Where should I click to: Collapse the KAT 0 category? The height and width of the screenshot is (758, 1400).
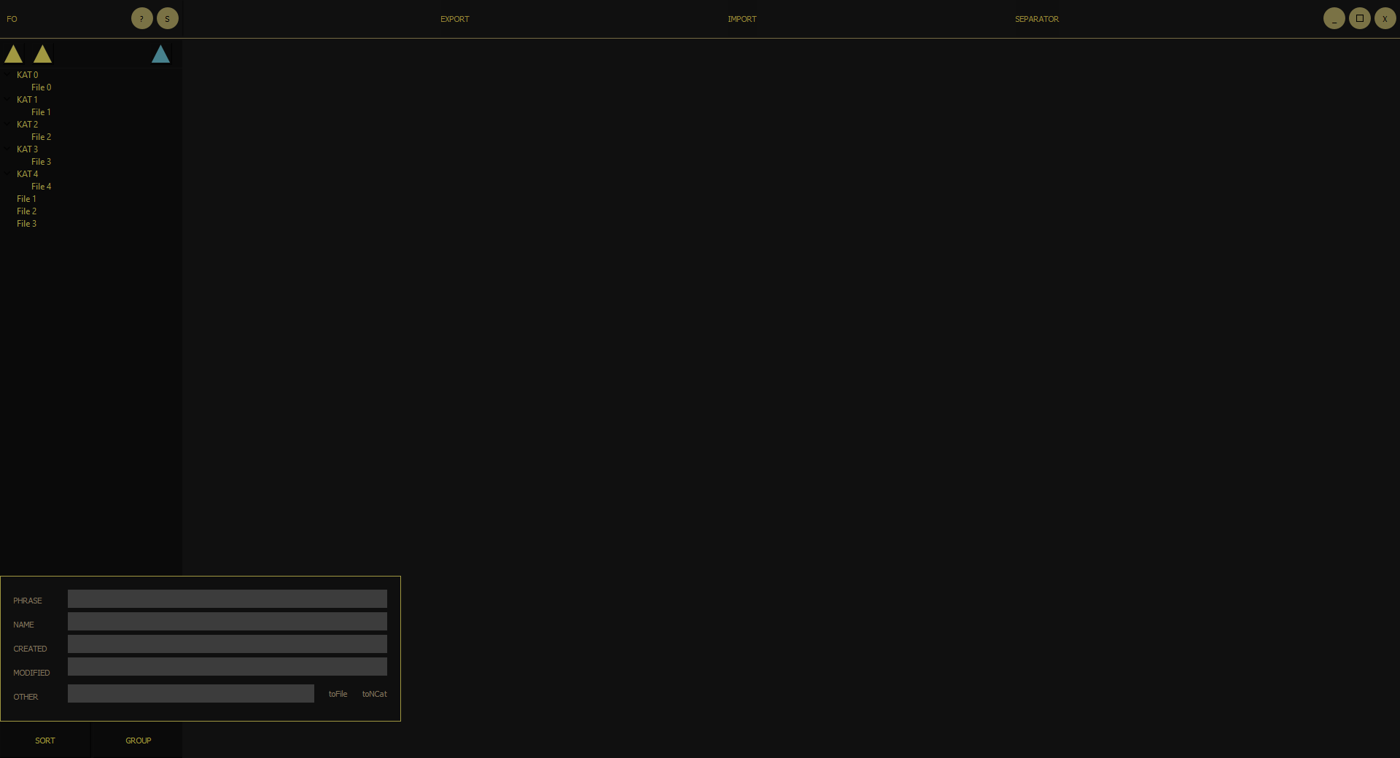coord(7,74)
